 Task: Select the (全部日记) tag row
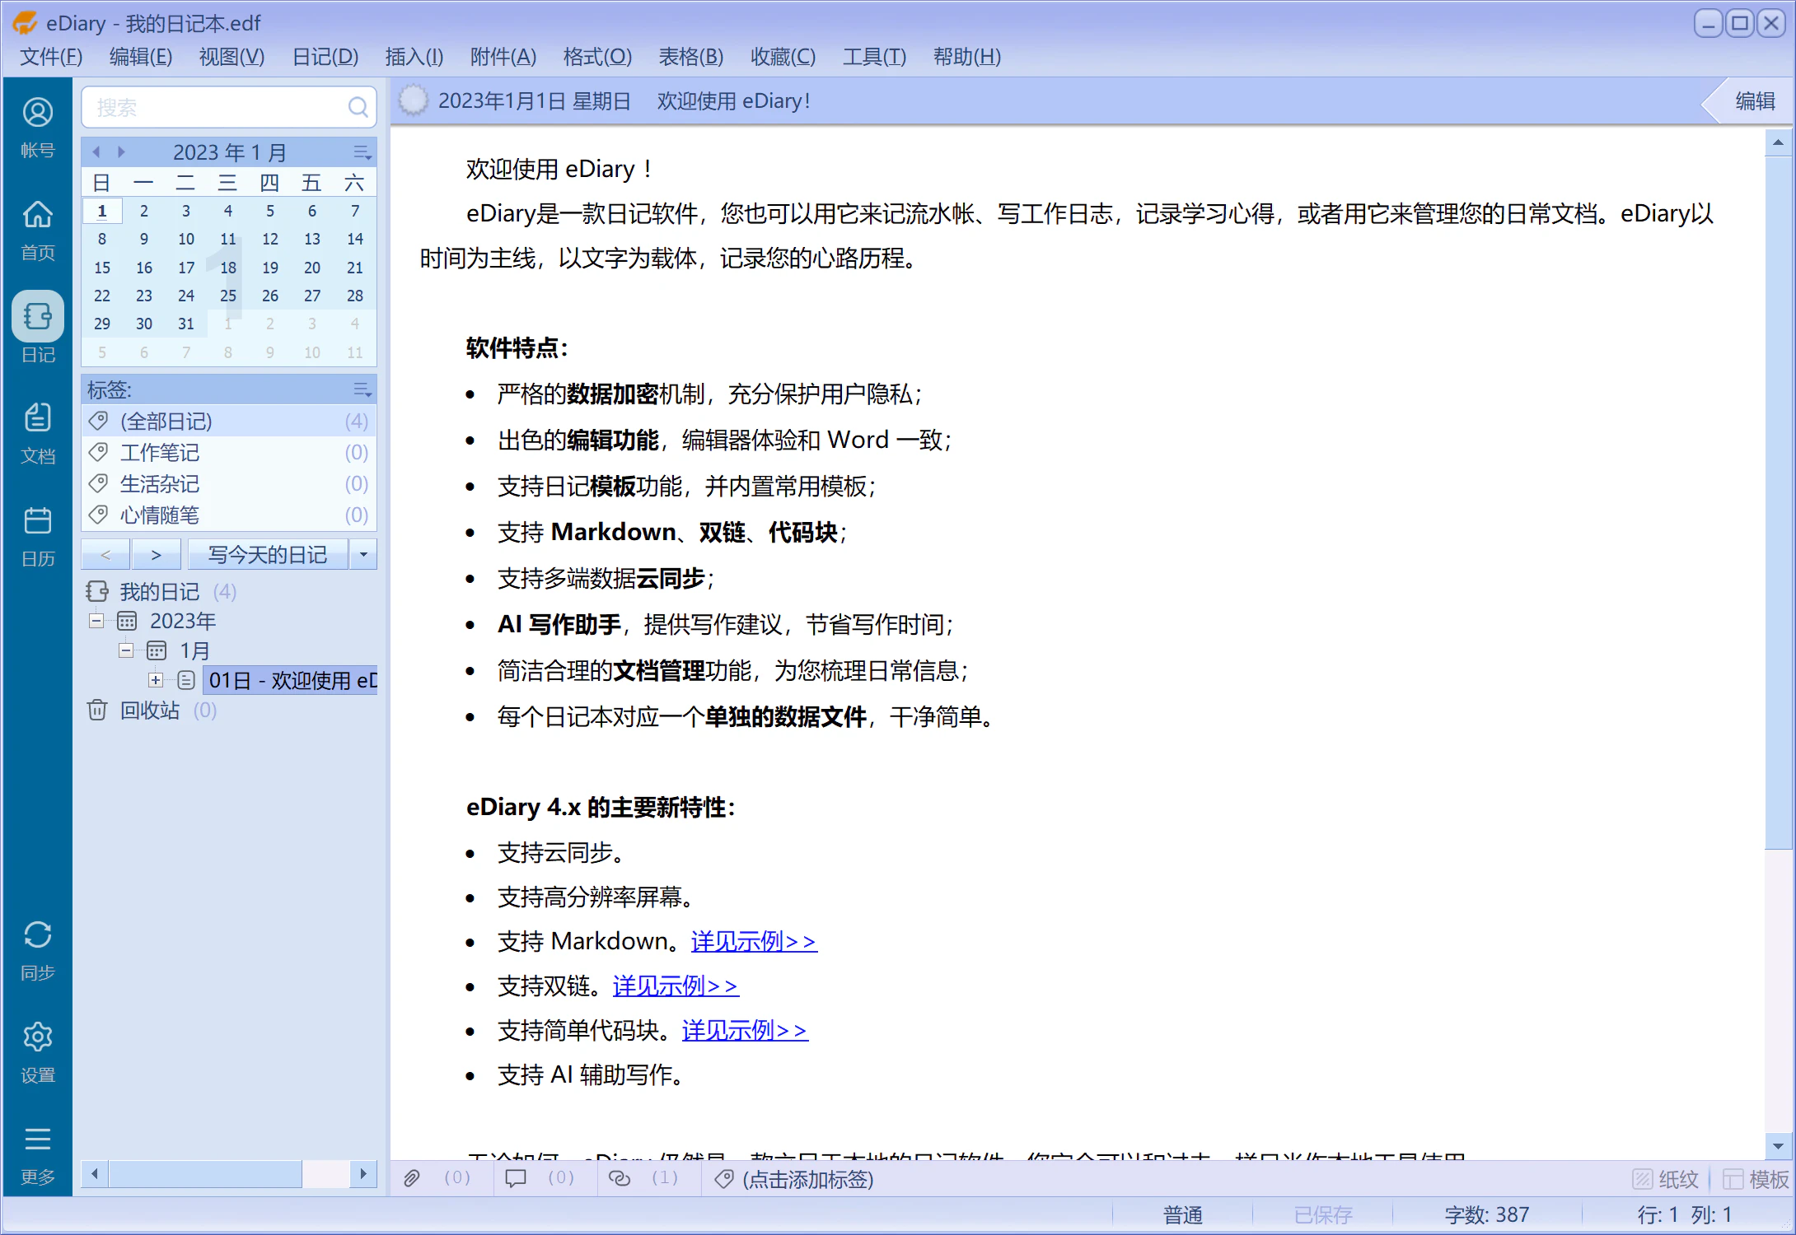(x=229, y=421)
